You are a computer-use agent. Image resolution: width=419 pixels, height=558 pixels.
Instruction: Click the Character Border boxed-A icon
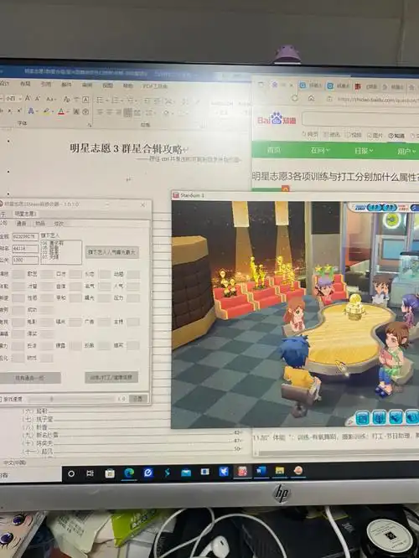pyautogui.click(x=85, y=100)
